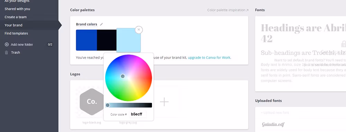This screenshot has width=346, height=132.
Task: Open the Your brand section in the sidebar
Action: pyautogui.click(x=13, y=25)
